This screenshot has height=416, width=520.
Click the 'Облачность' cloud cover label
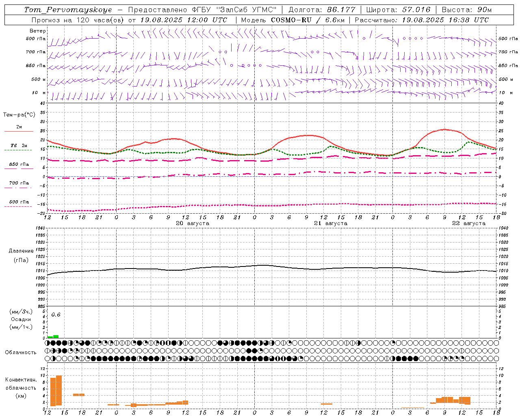tap(21, 353)
